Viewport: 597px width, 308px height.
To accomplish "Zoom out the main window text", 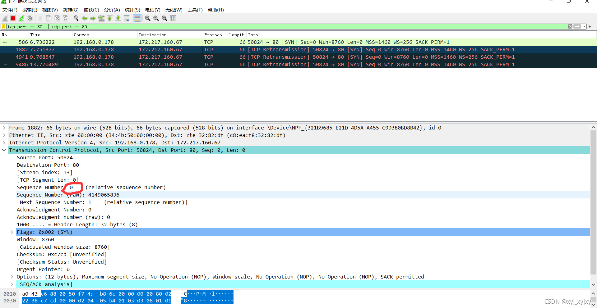I will pos(156,18).
